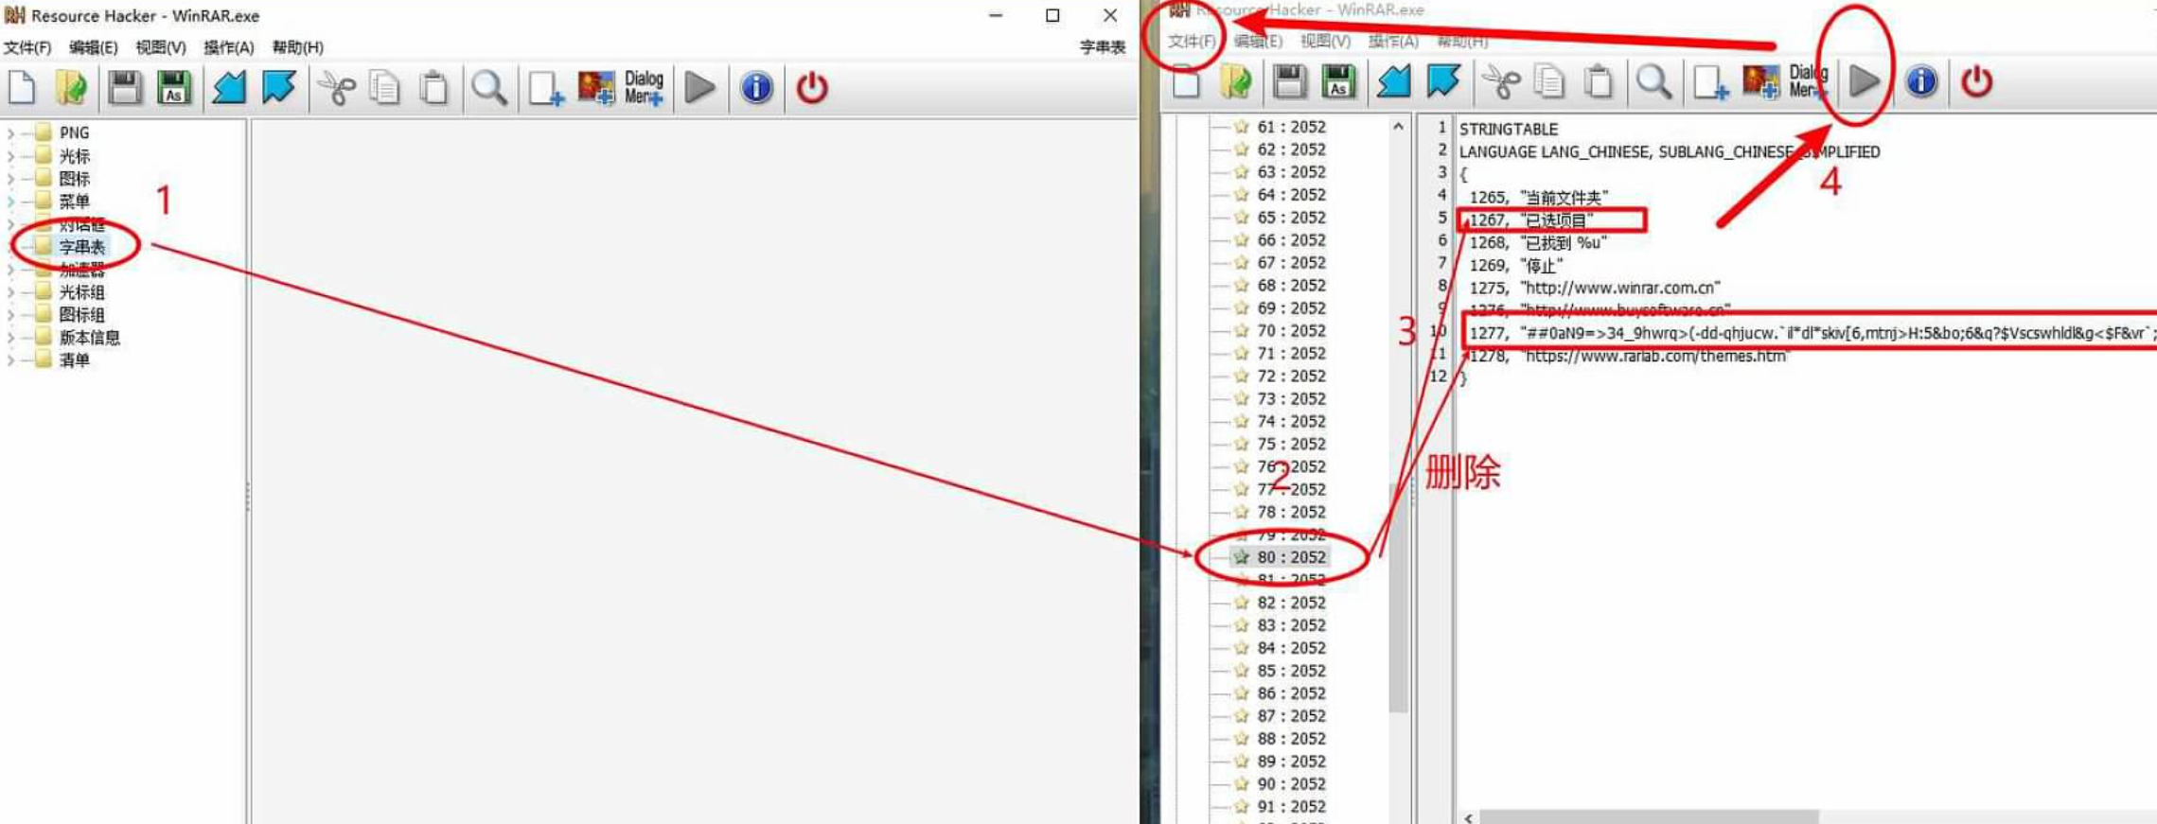Click the New blank file icon in left toolbar
2157x824 pixels.
tap(22, 88)
